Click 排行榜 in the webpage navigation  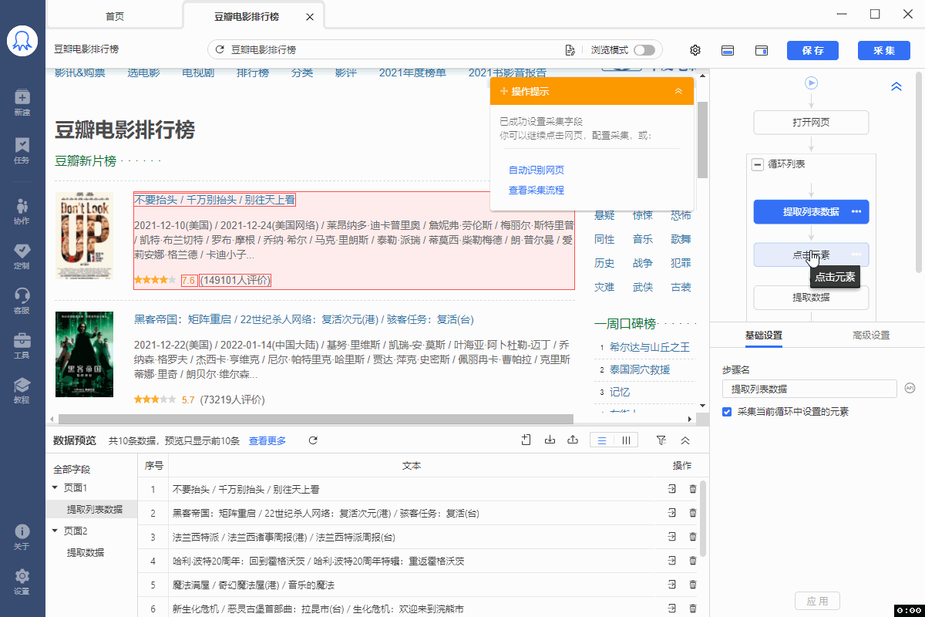[x=253, y=72]
